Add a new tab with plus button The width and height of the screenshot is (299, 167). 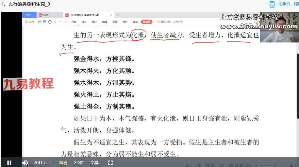(118, 15)
